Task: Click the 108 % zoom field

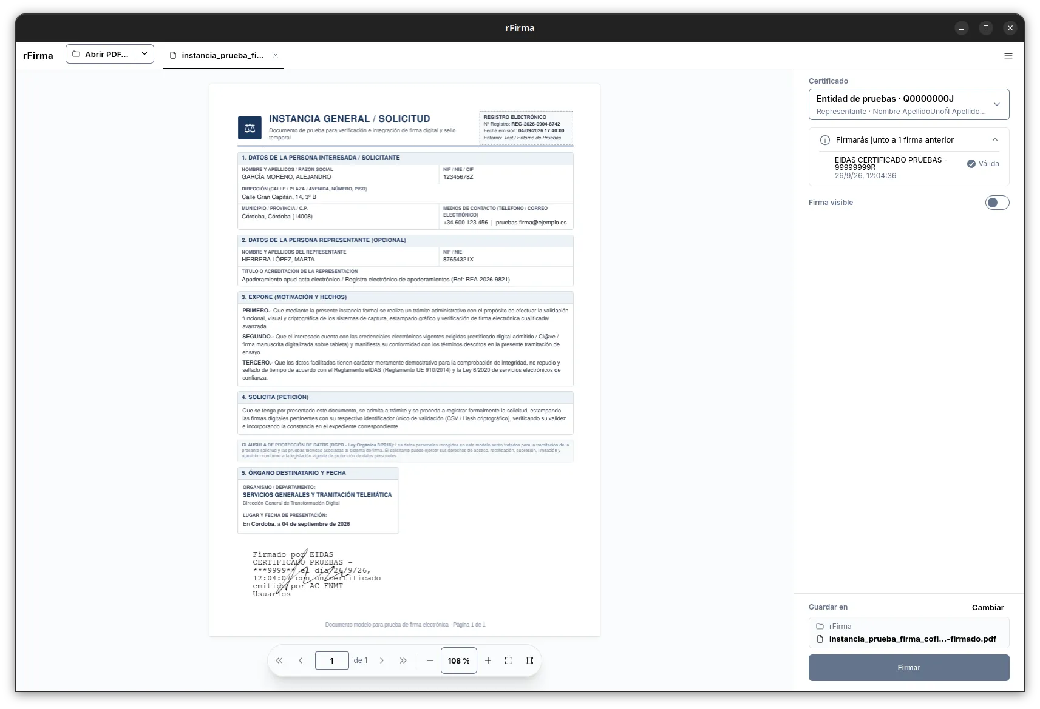Action: pos(459,660)
